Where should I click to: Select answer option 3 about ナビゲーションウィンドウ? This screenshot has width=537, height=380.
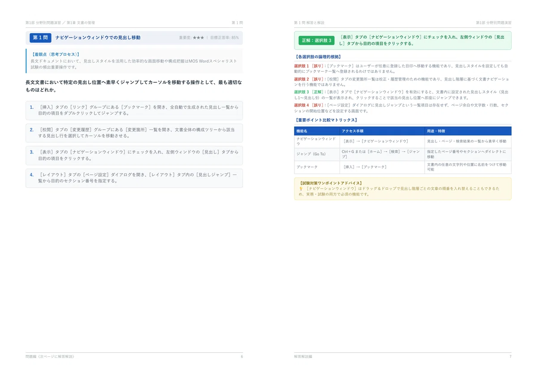(x=134, y=155)
